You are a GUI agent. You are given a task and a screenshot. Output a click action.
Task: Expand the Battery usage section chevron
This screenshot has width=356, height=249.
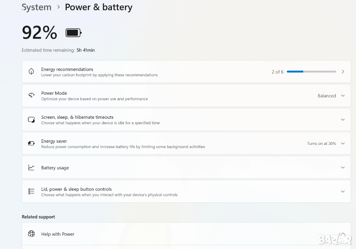point(343,168)
